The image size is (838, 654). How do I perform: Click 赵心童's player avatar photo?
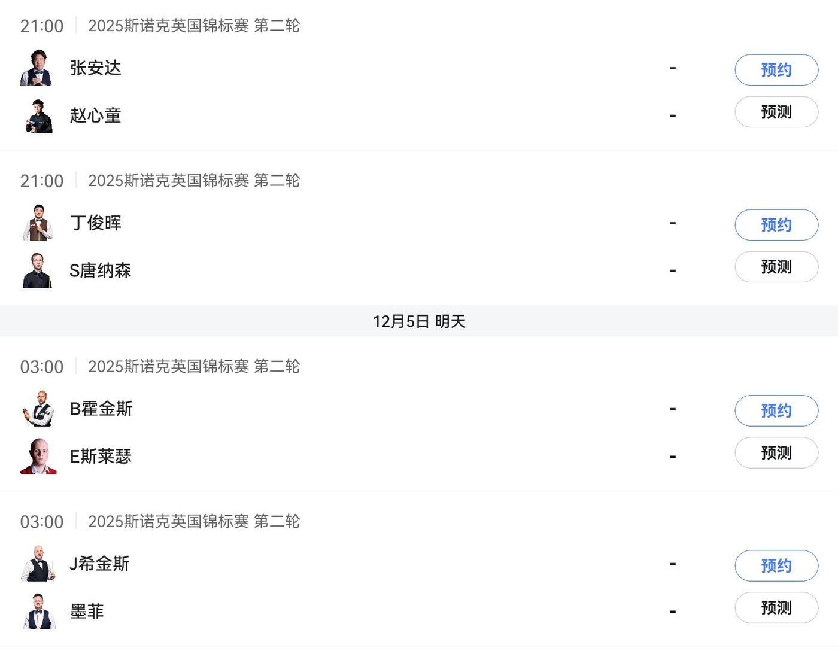point(38,116)
